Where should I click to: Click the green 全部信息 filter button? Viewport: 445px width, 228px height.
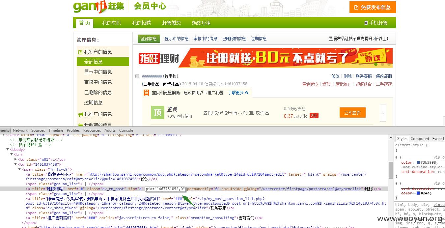click(149, 39)
